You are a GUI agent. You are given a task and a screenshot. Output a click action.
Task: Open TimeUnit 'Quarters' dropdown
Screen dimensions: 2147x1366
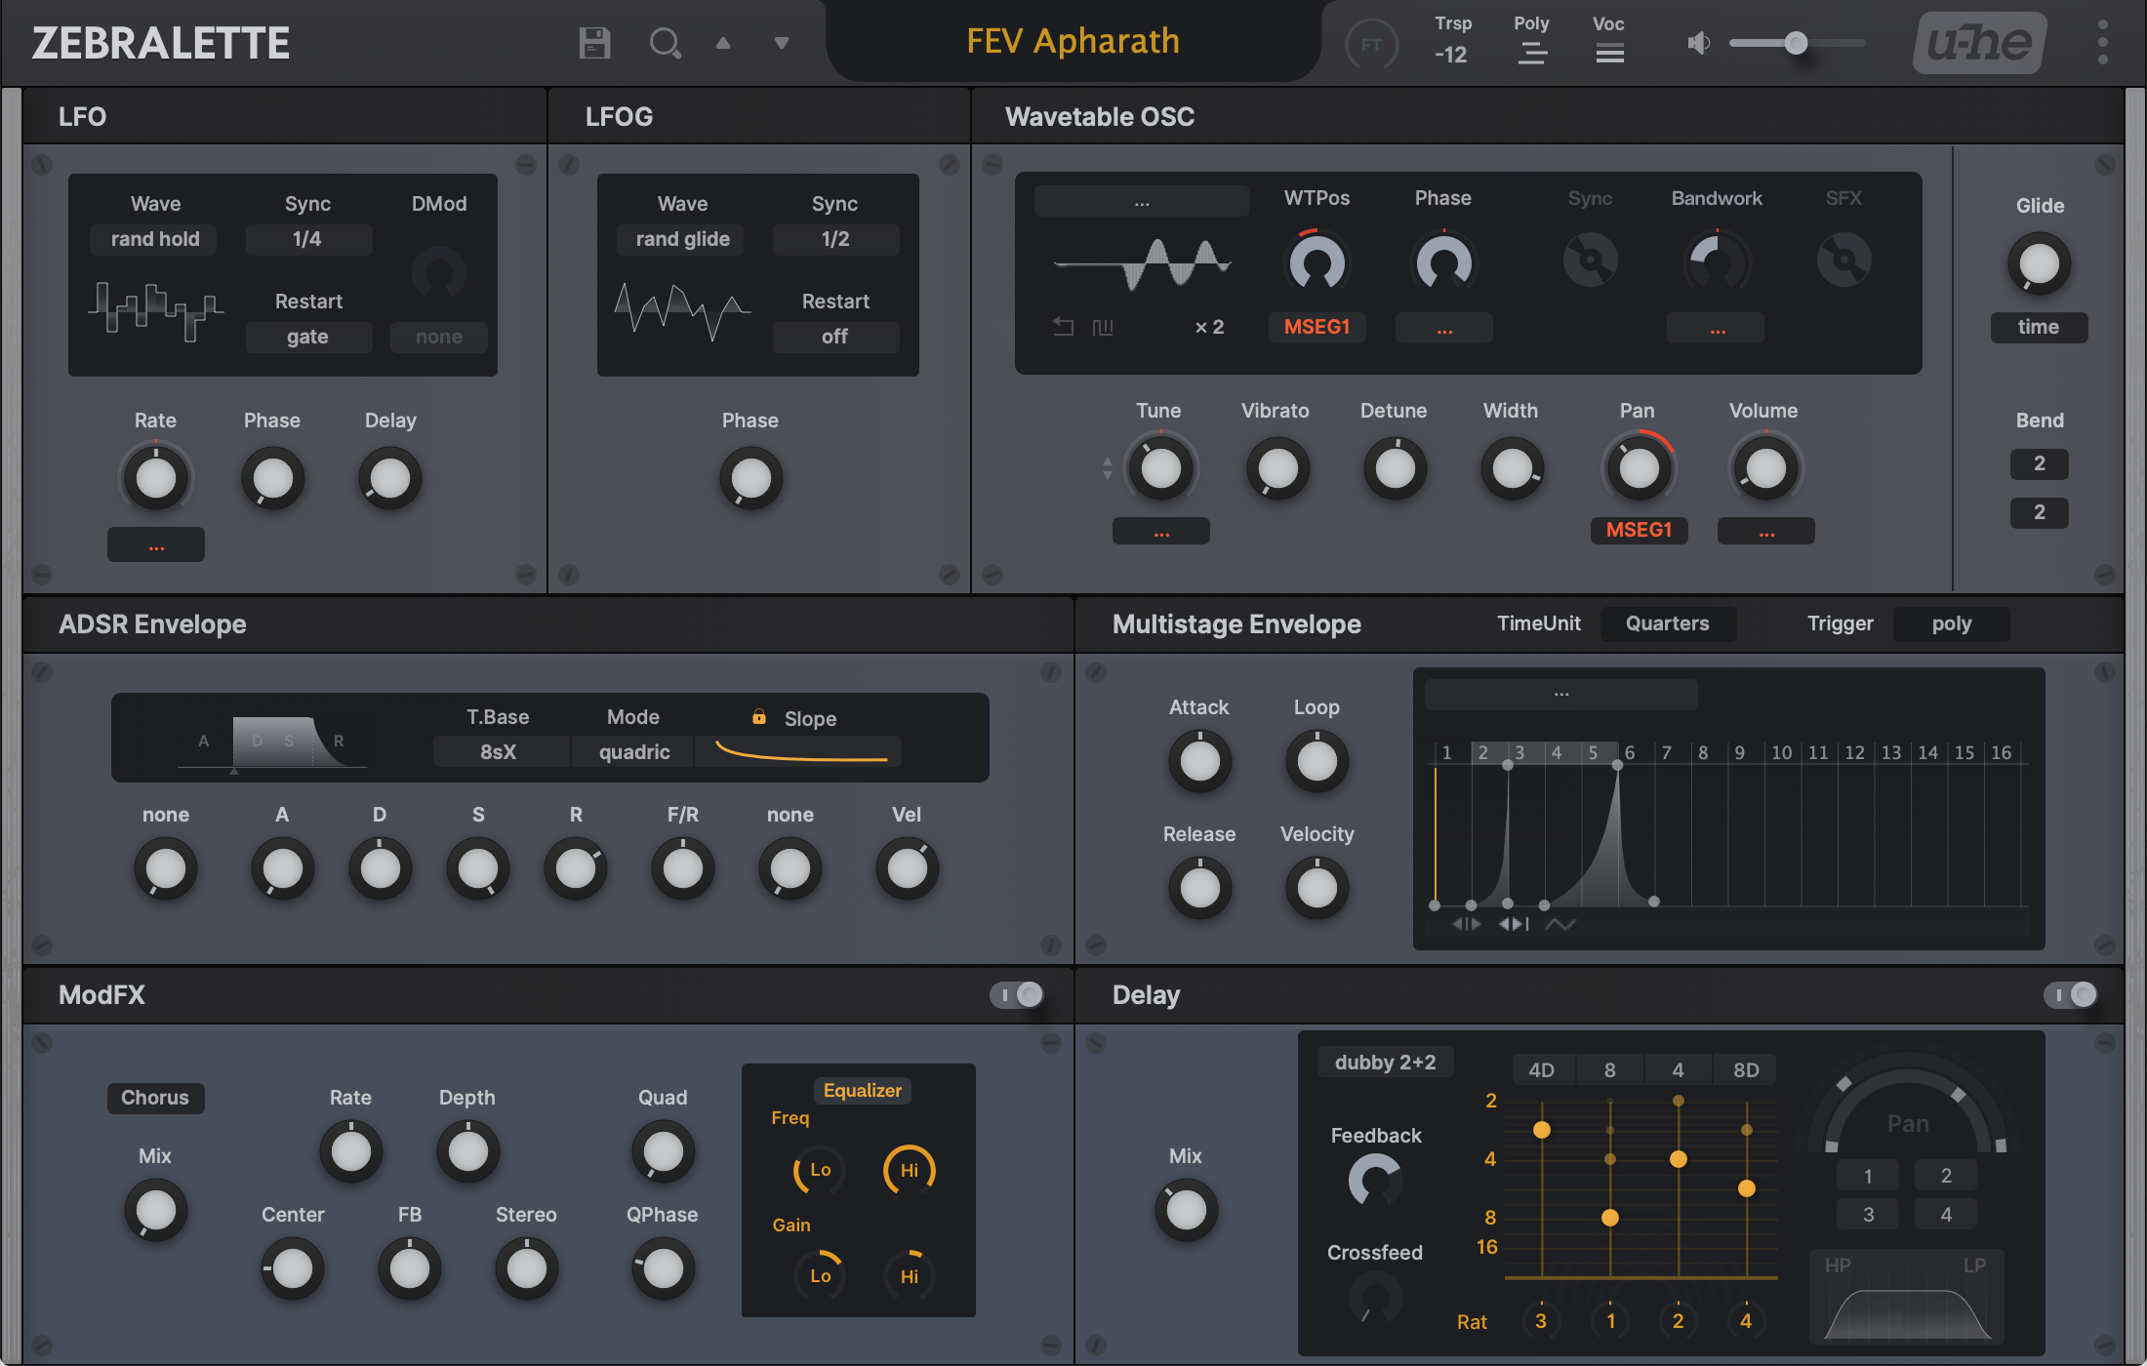1667,623
